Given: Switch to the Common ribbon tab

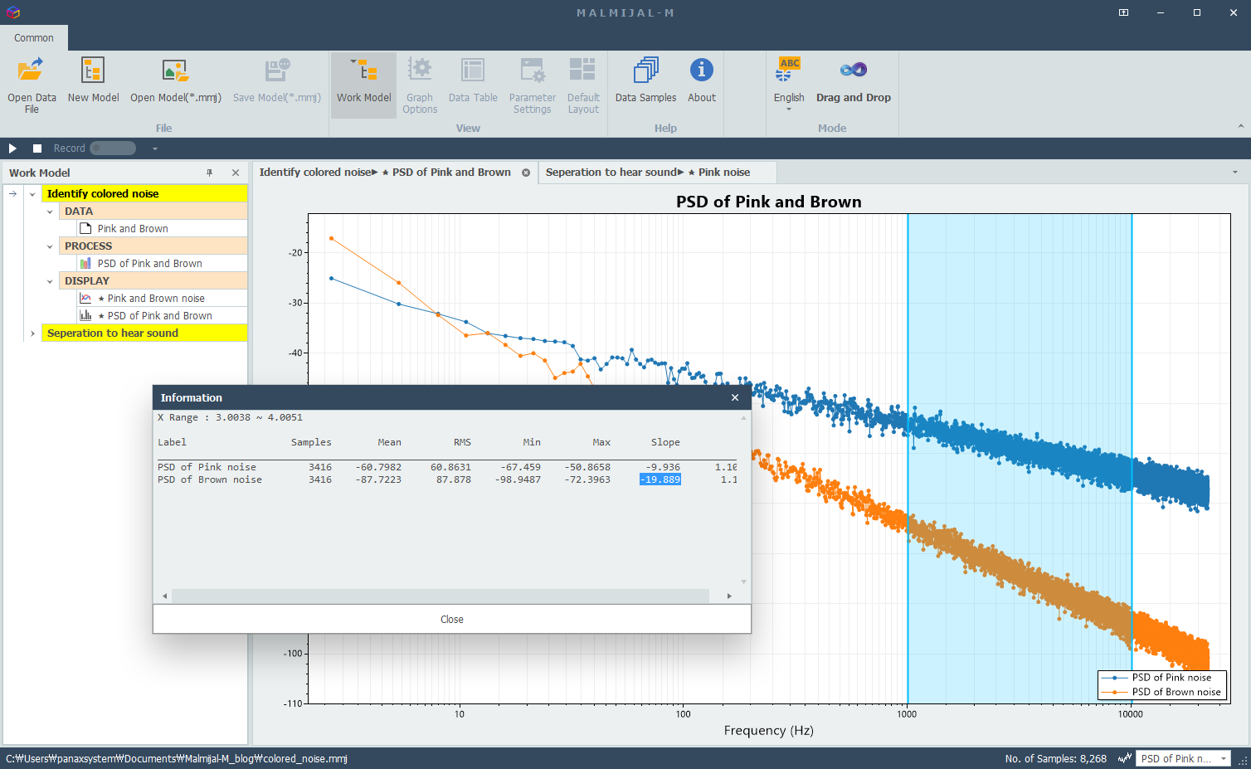Looking at the screenshot, I should pos(34,37).
